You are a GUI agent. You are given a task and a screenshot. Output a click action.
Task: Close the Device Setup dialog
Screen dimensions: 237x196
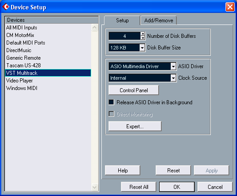(230, 7)
